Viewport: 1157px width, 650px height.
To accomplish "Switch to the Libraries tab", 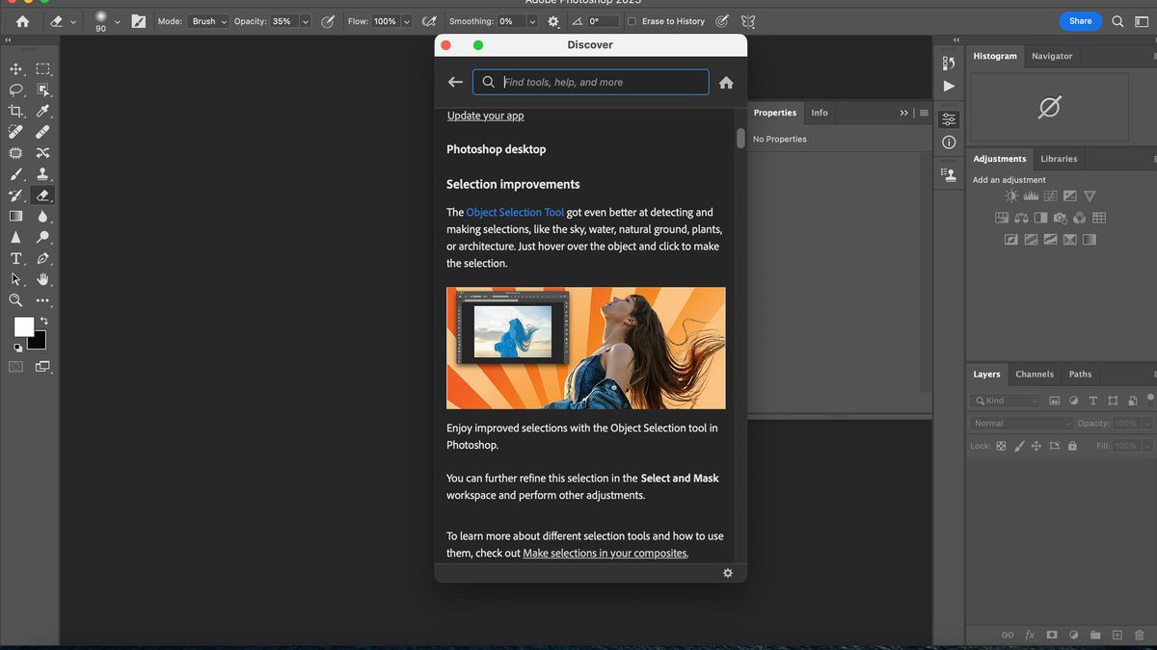I will pos(1059,159).
